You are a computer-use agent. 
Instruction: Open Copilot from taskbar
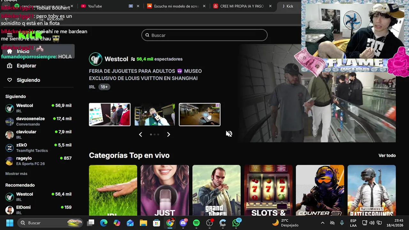point(117,223)
